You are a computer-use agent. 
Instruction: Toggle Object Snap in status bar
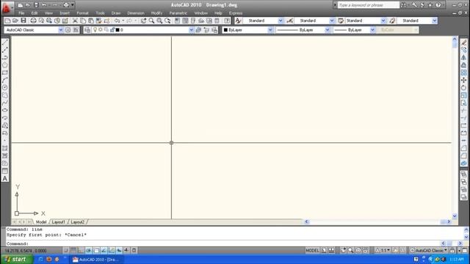click(x=96, y=250)
